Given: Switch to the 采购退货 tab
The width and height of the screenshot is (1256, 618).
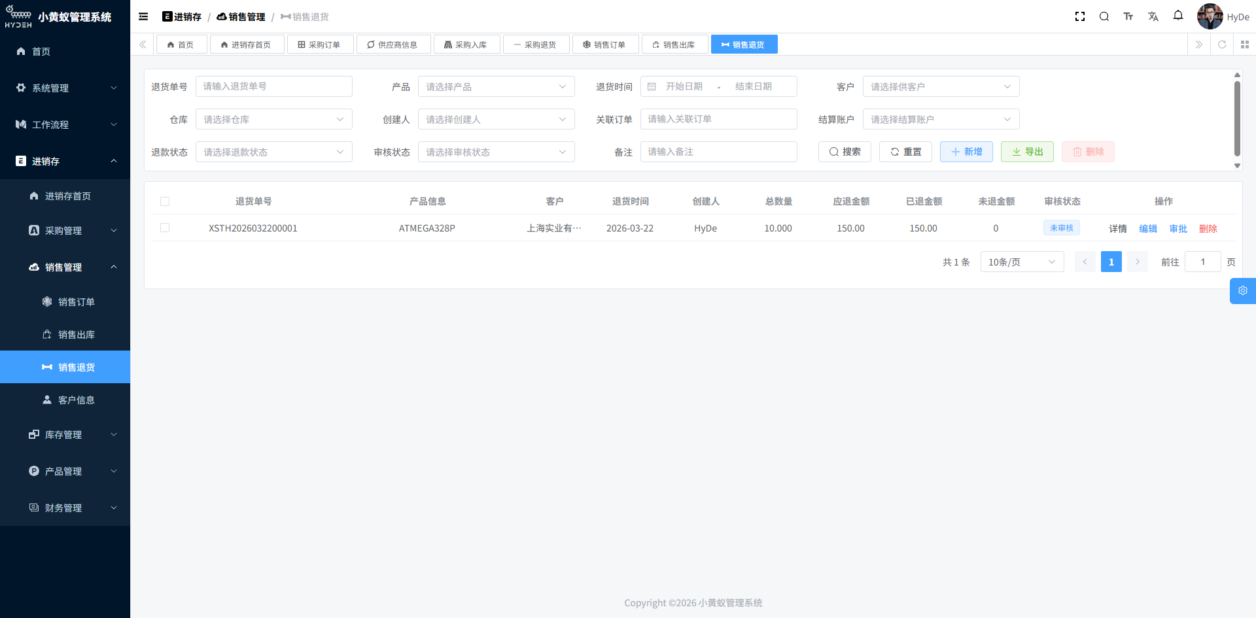Looking at the screenshot, I should (536, 44).
